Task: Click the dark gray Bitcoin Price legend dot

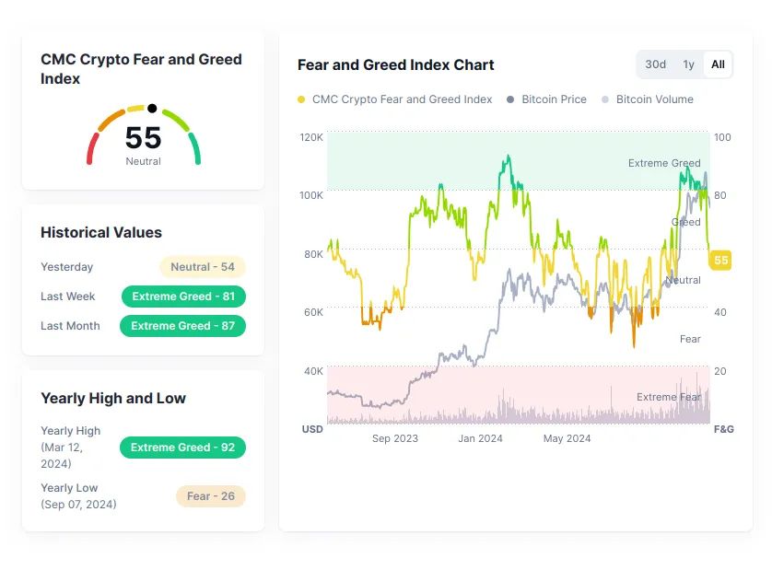Action: [x=510, y=99]
